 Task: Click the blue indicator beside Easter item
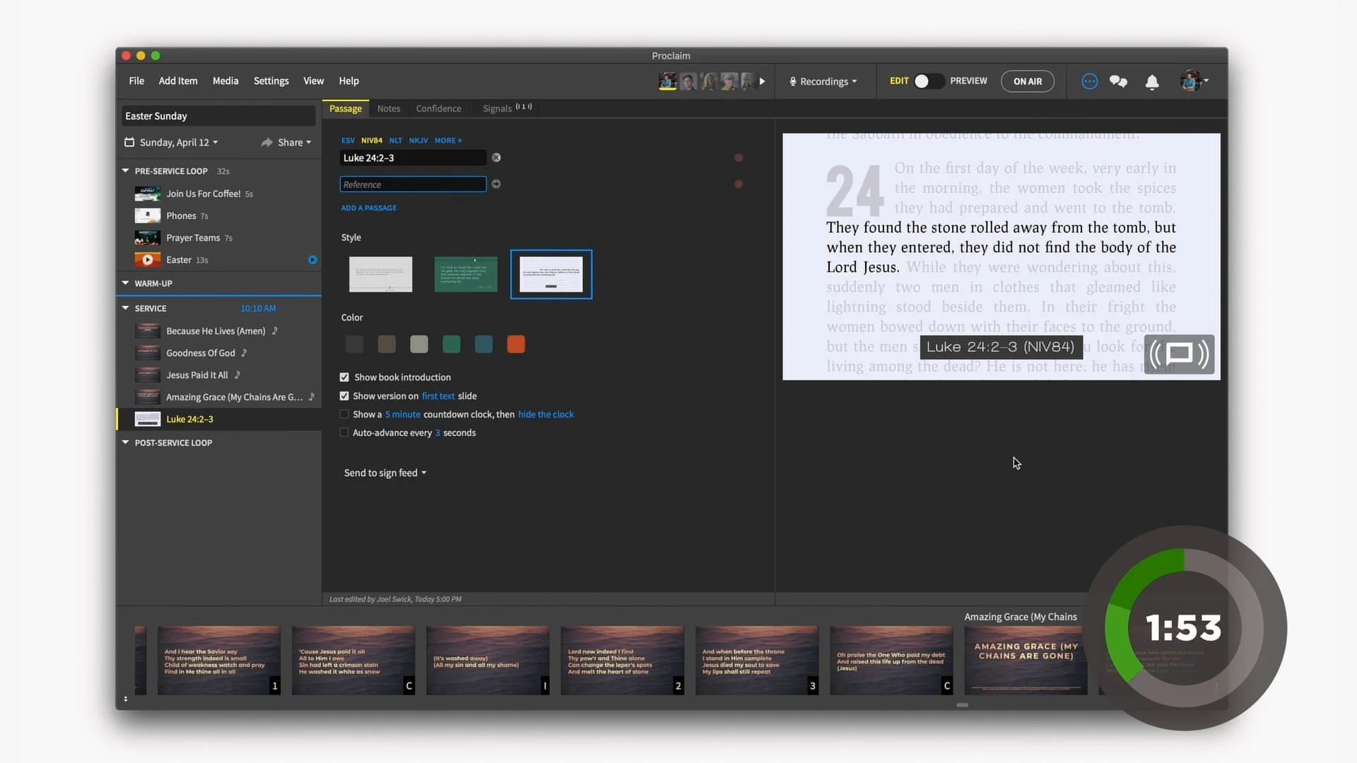click(x=312, y=260)
